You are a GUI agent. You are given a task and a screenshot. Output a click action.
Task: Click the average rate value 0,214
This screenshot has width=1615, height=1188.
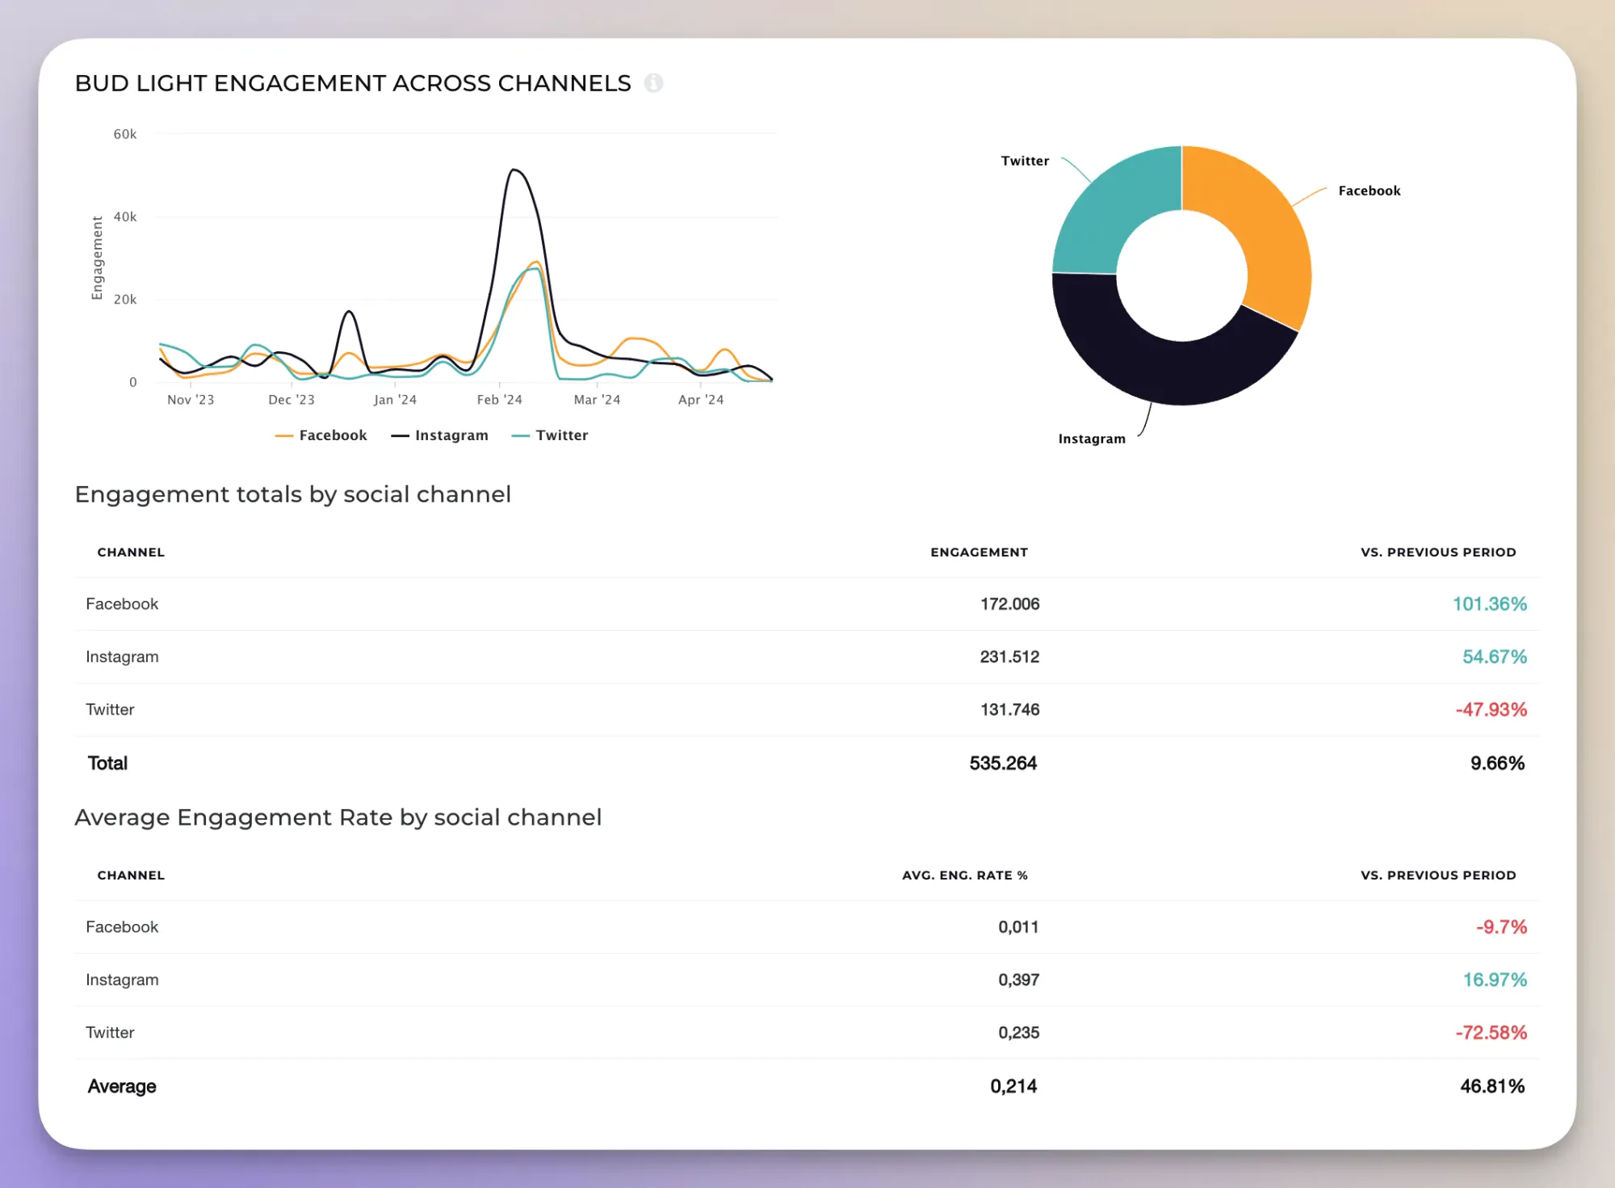coord(1013,1086)
